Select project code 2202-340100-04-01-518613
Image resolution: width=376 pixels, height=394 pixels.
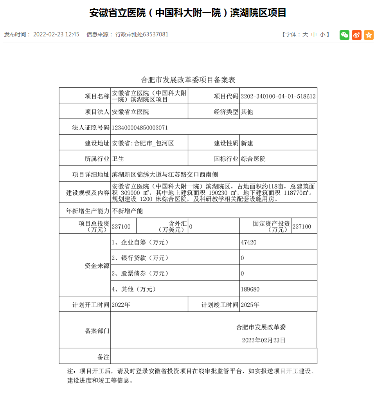point(278,96)
